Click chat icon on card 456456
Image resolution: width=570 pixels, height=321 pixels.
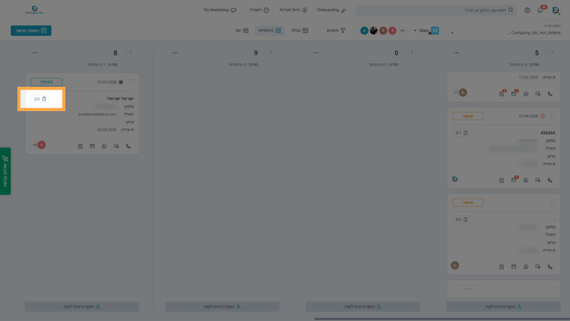pos(538,180)
